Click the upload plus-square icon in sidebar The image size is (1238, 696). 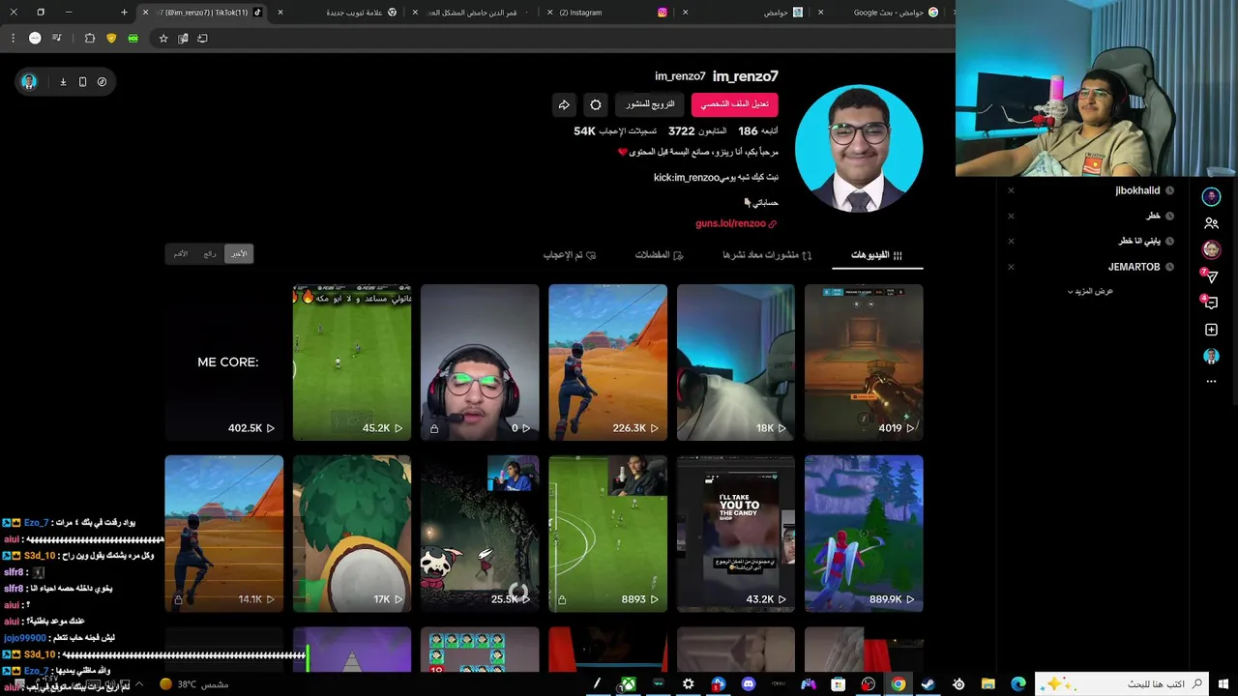[x=1211, y=330]
